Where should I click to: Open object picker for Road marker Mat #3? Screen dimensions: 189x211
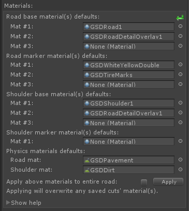coord(180,84)
